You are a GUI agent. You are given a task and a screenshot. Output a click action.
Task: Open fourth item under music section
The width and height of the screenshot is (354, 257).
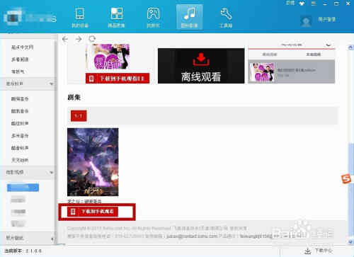20,136
